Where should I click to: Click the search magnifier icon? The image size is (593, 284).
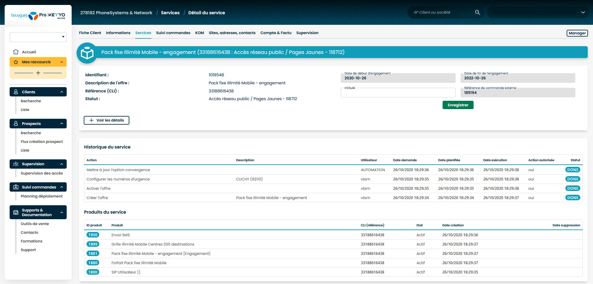click(477, 12)
